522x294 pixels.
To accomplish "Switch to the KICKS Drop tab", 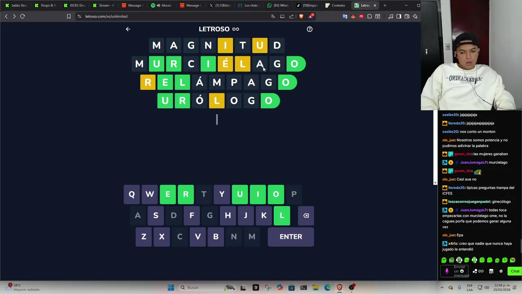I will click(x=74, y=5).
